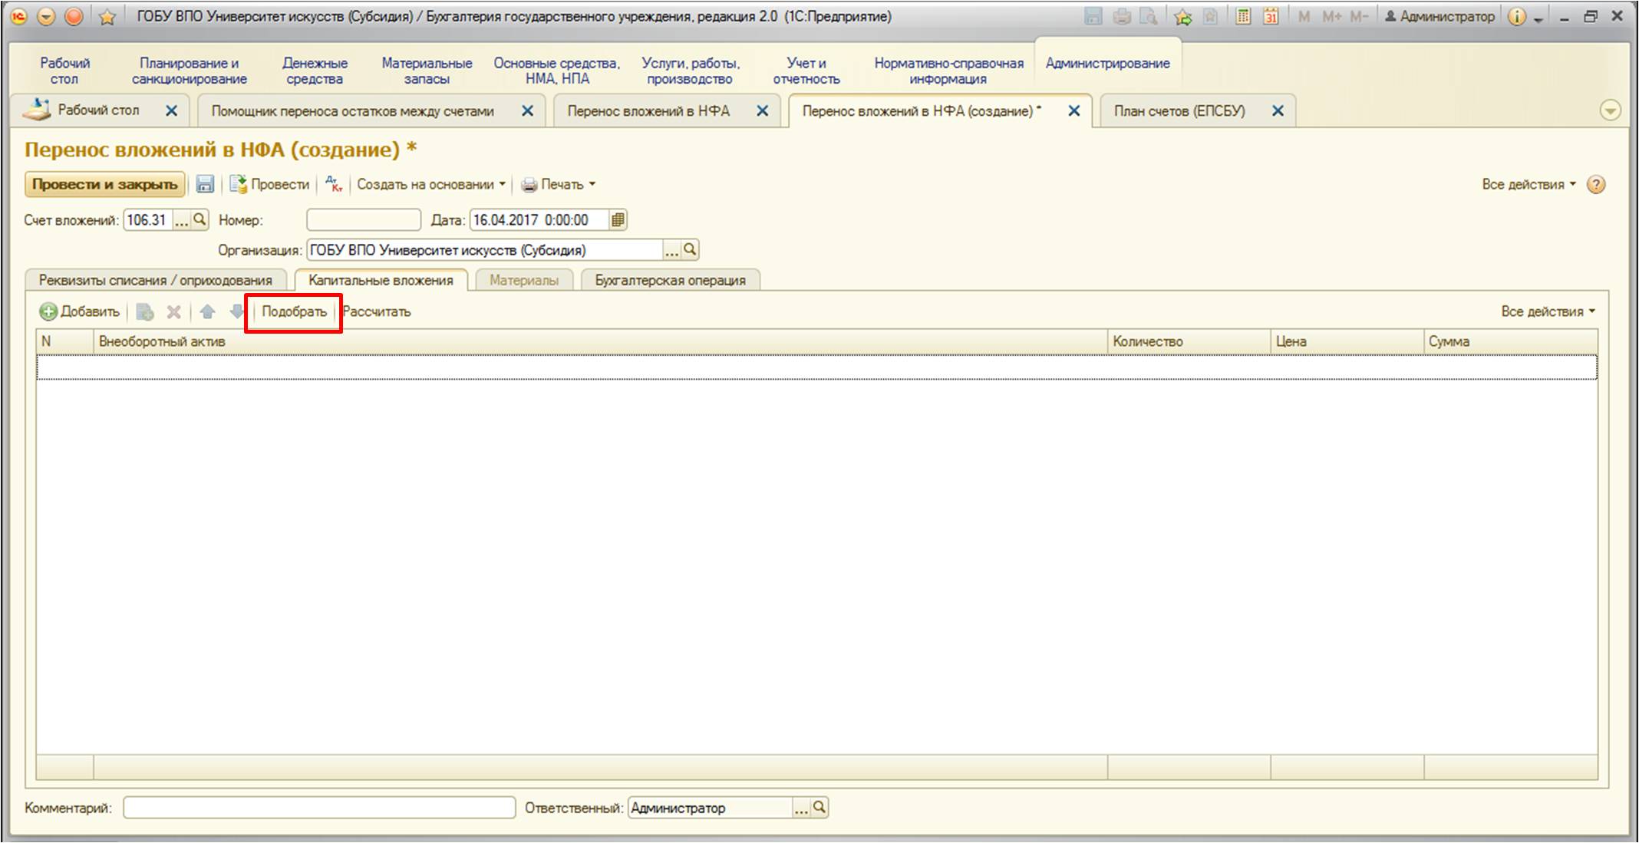Click the Подобрать button

tap(294, 311)
